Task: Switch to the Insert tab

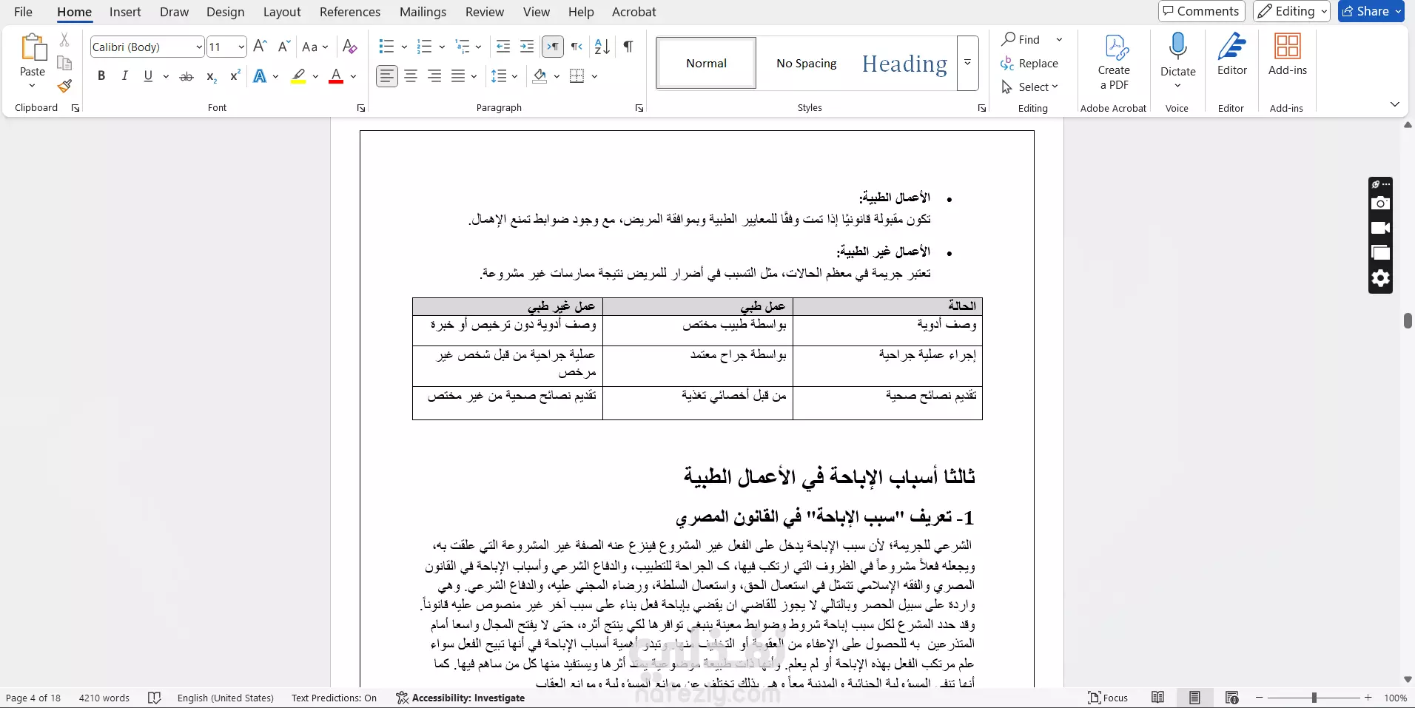Action: (125, 12)
